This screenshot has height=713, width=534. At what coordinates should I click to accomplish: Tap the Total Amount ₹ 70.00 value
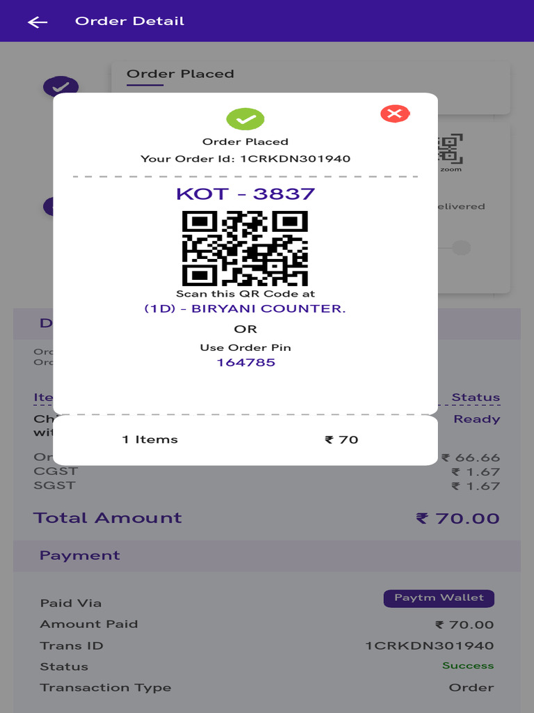pyautogui.click(x=458, y=518)
